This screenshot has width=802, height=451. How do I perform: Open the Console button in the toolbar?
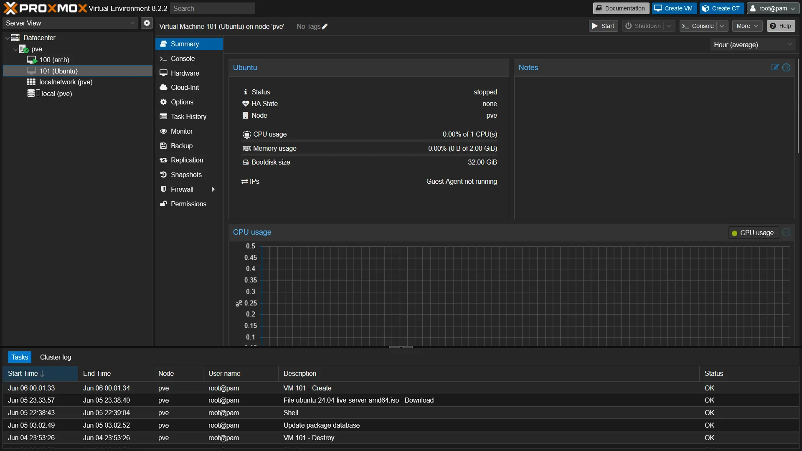pyautogui.click(x=698, y=26)
